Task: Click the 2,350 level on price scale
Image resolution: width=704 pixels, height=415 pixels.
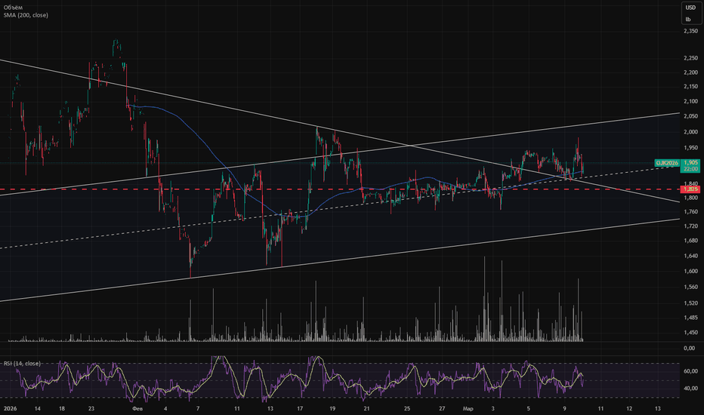Action: [x=690, y=31]
